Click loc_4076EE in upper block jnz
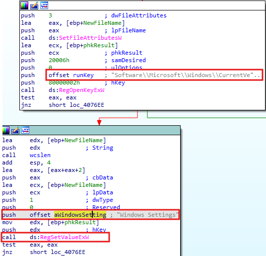Image resolution: width=266 pixels, height=256 pixels. [87, 105]
